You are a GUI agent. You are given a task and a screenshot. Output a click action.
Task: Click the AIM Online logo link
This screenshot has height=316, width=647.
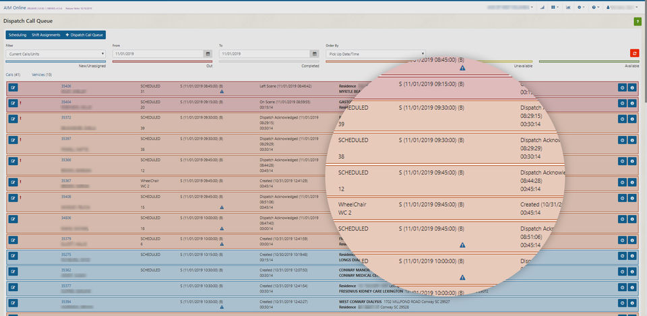point(15,7)
